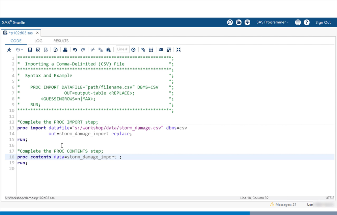Switch to the LOG tab
The width and height of the screenshot is (337, 215).
(38, 41)
